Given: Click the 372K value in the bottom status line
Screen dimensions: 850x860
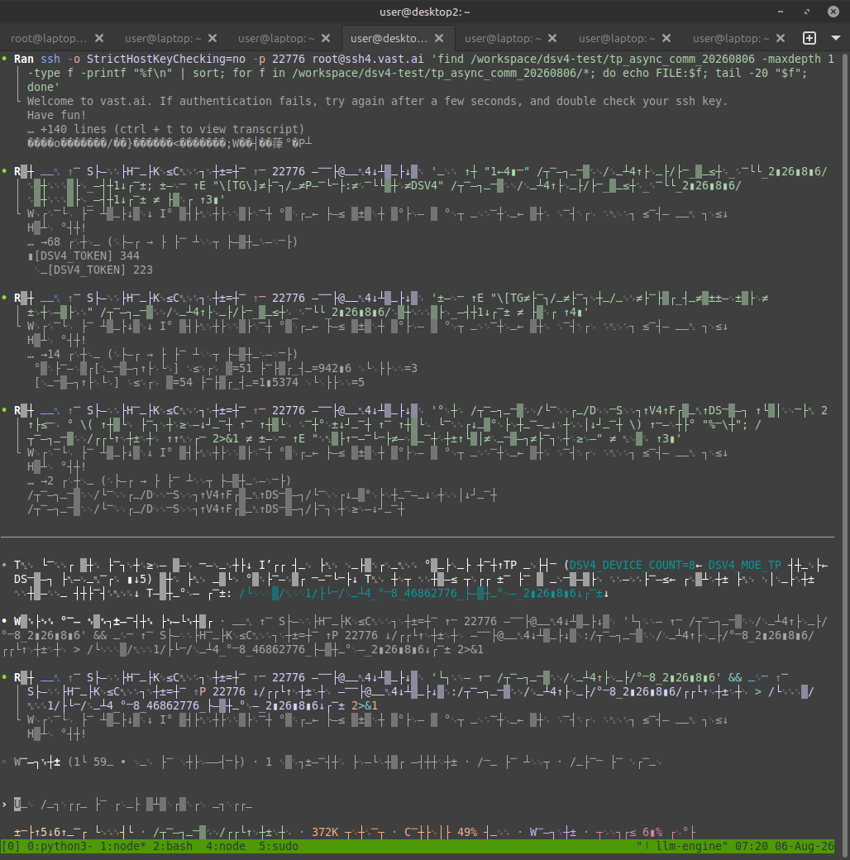Looking at the screenshot, I should [325, 832].
